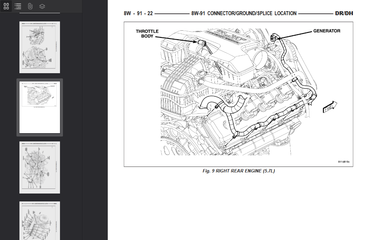
Task: Open the bottom partially visible page thumbnail
Action: pyautogui.click(x=40, y=221)
